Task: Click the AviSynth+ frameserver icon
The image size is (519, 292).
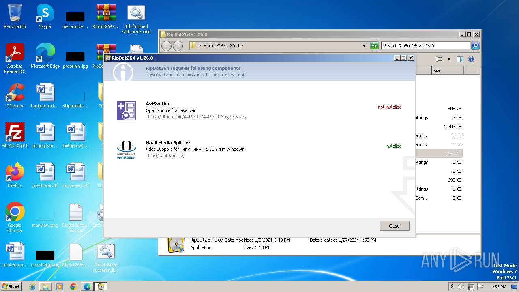Action: (x=127, y=111)
